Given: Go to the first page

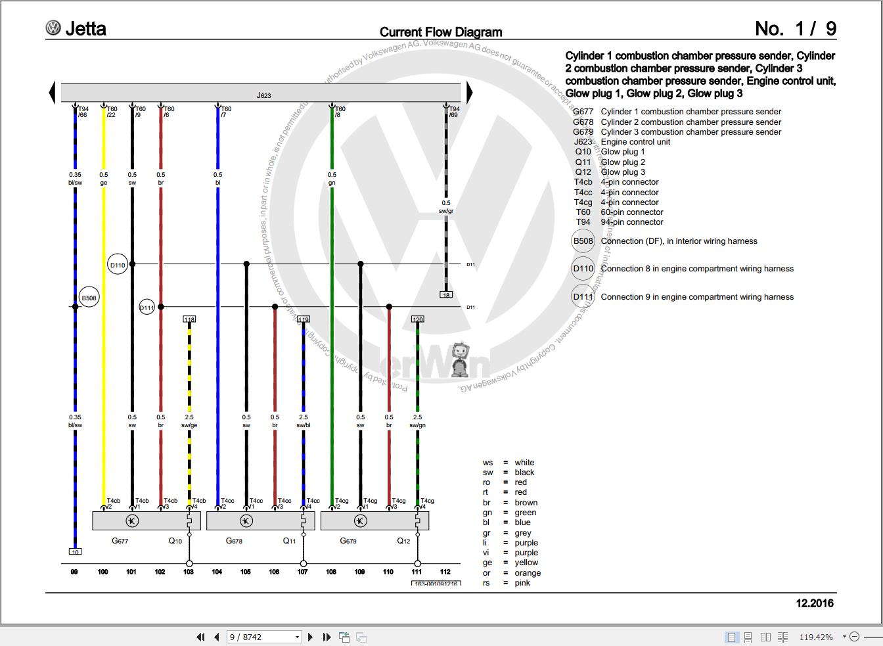Looking at the screenshot, I should (x=200, y=637).
